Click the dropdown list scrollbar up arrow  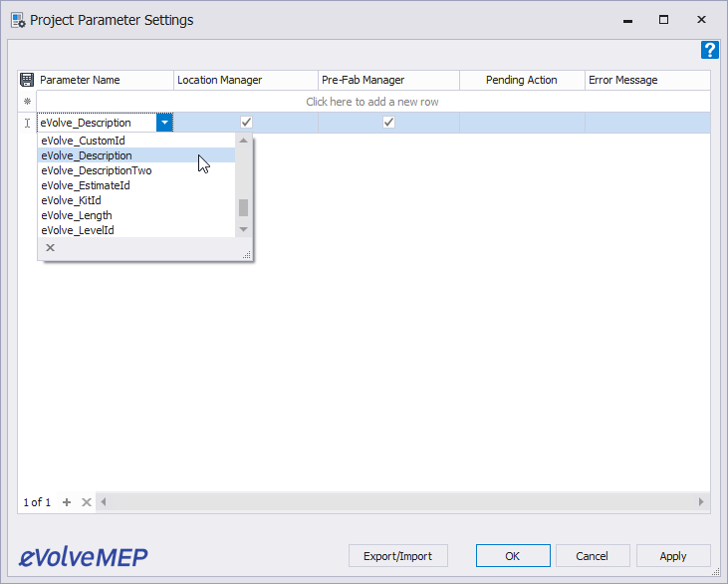[x=243, y=141]
